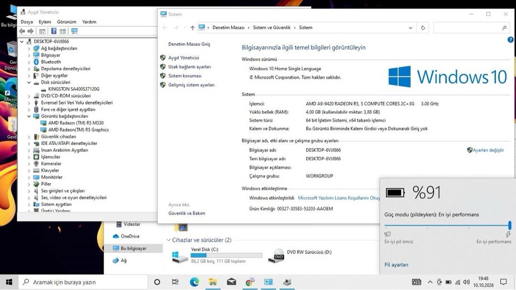Launch Microsoft Edge from taskbar

[194, 282]
